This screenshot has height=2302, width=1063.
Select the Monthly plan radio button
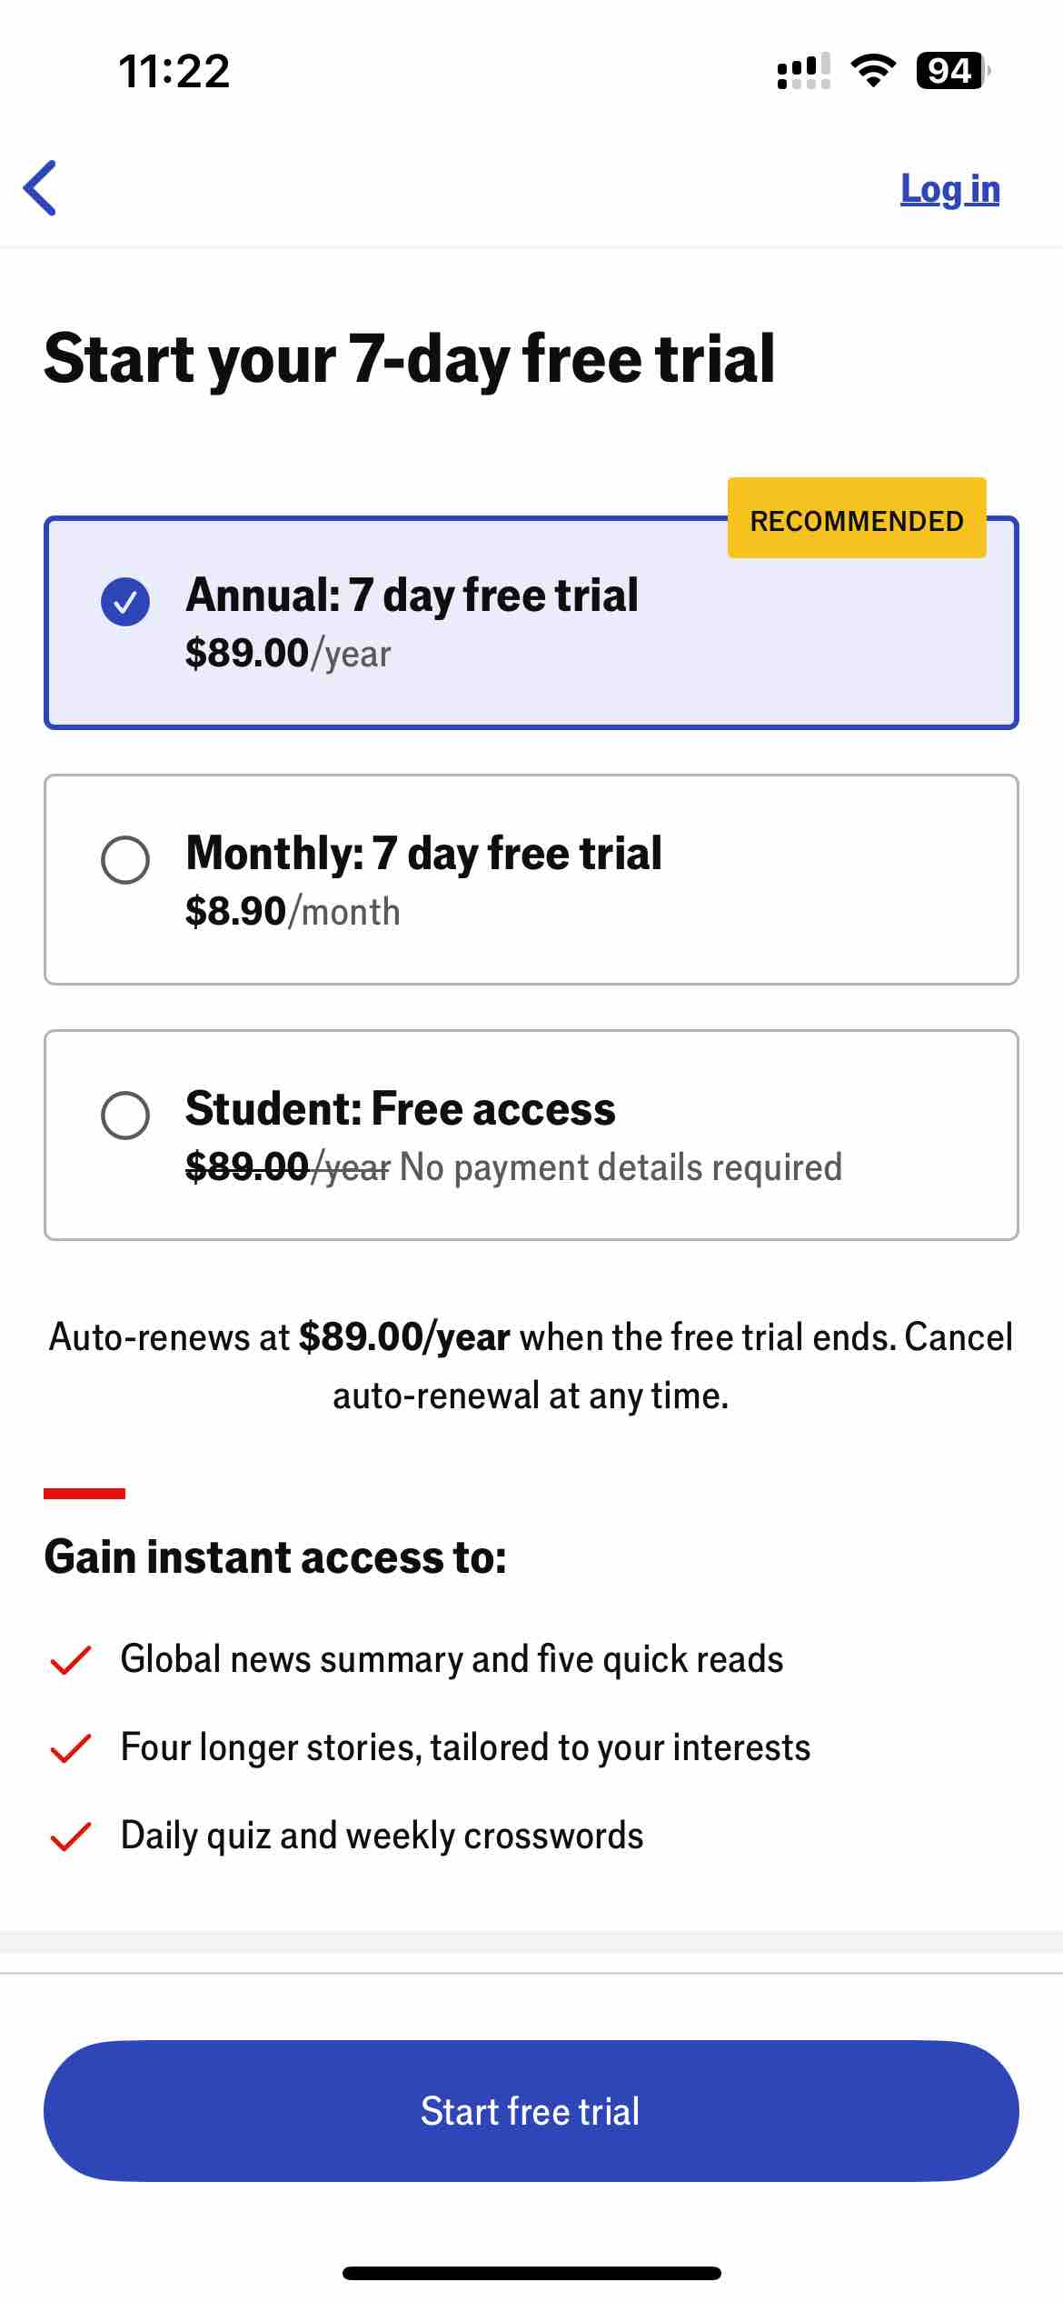(125, 859)
